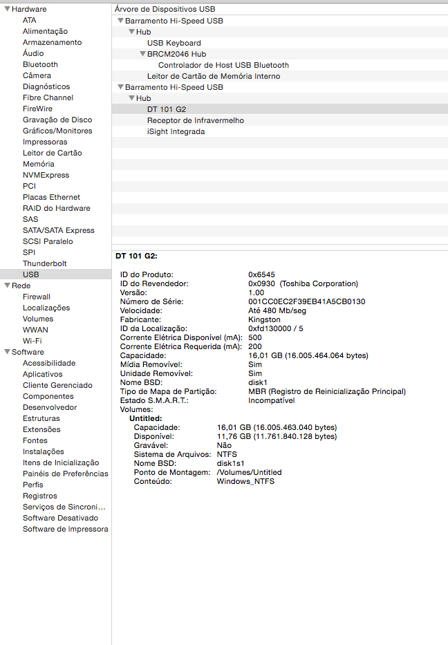
Task: Select FireWire in the sidebar
Action: coord(37,109)
